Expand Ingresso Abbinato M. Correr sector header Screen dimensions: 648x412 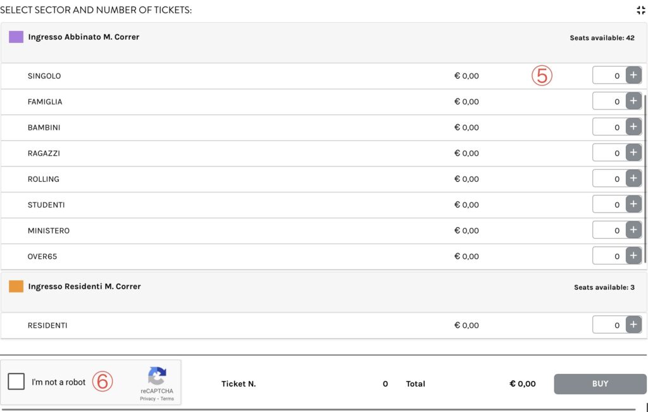[x=84, y=37]
